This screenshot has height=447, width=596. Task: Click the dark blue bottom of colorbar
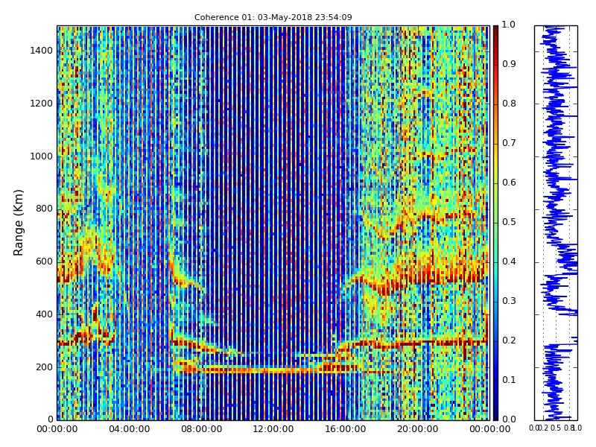point(495,415)
